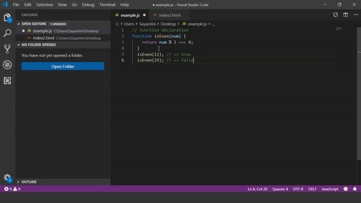Click the 'return num % 2 === 0;' line
The image size is (361, 203).
coord(168,42)
